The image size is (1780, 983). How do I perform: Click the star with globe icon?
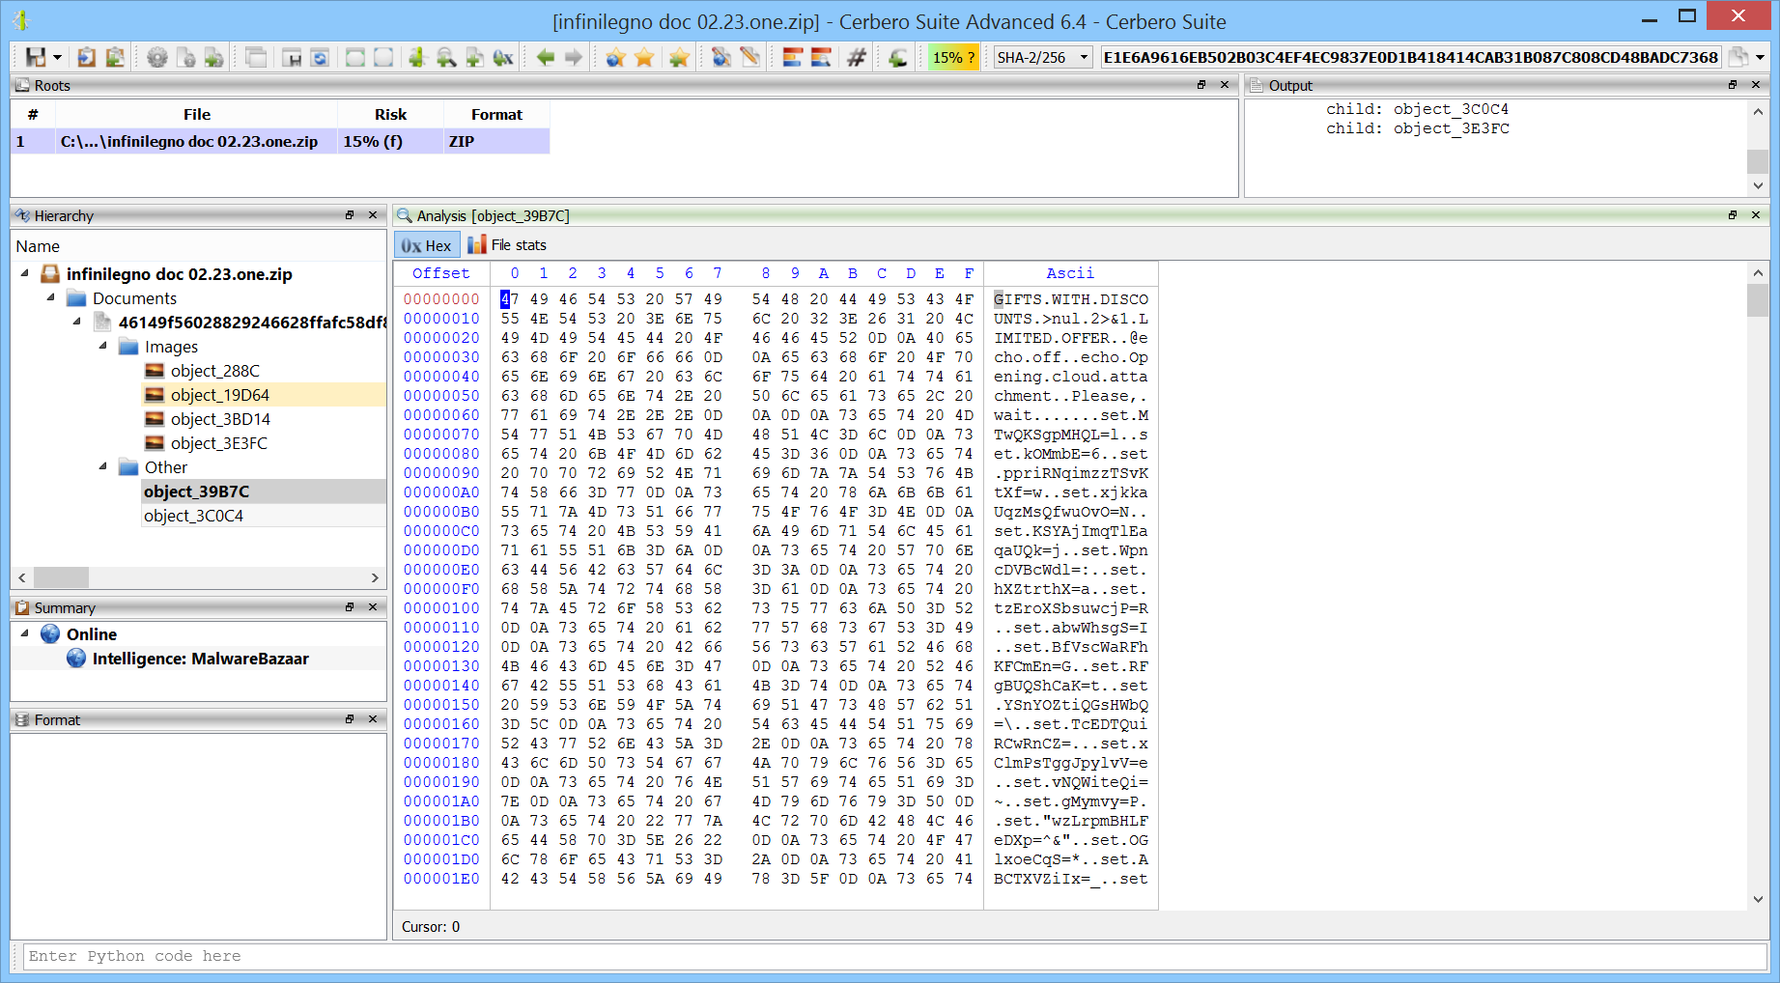[615, 58]
